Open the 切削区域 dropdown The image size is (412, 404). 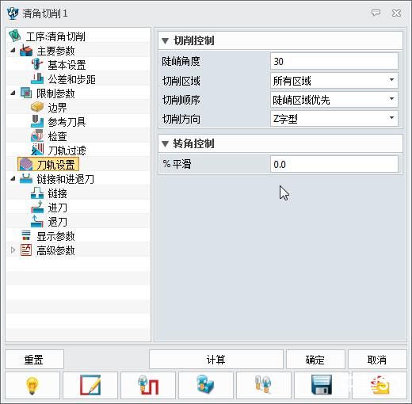pos(334,81)
